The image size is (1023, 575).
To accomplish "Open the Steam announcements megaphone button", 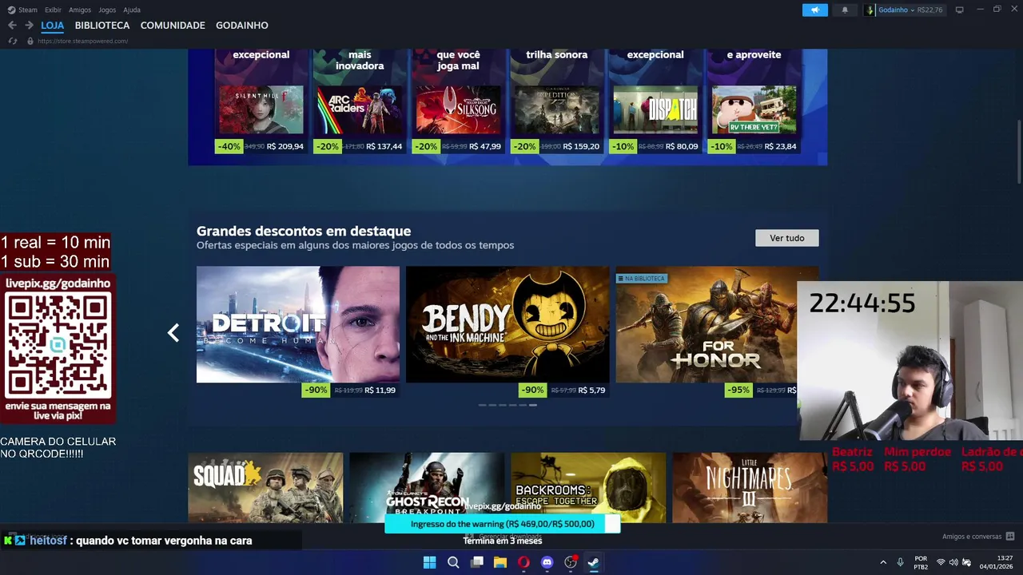I will (815, 10).
